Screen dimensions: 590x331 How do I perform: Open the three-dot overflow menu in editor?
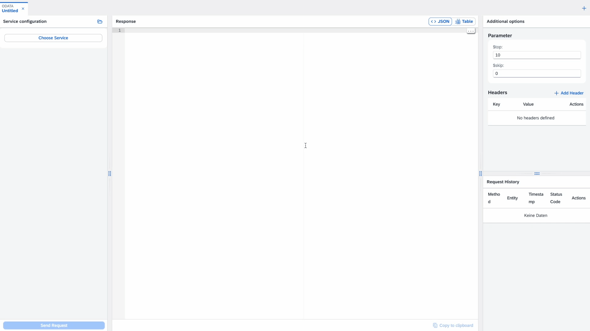pos(471,31)
